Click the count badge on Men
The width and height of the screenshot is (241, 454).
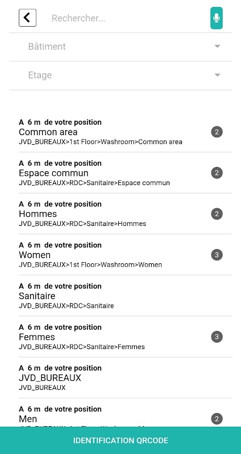tap(217, 419)
